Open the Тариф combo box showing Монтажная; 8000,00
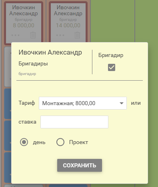This screenshot has width=158, height=187. click(x=83, y=103)
